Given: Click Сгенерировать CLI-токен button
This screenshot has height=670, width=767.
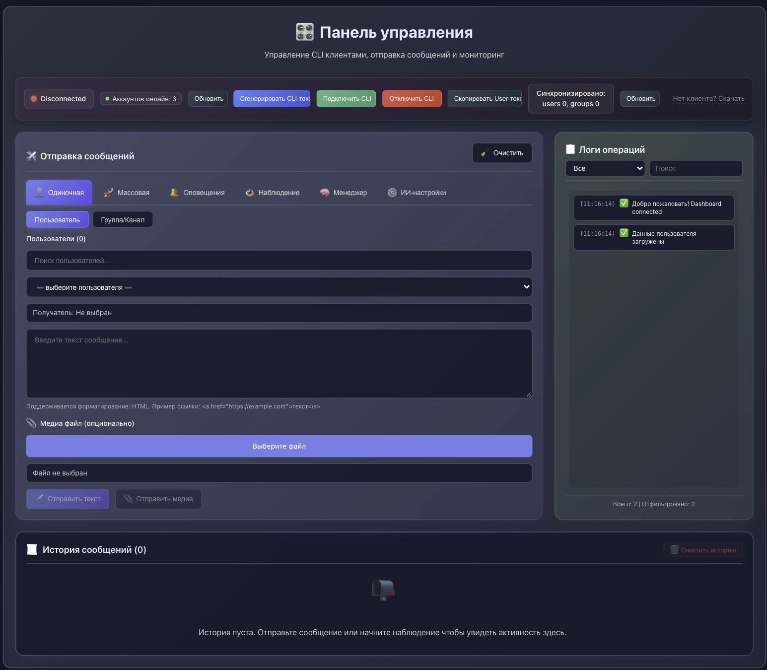Looking at the screenshot, I should tap(272, 99).
